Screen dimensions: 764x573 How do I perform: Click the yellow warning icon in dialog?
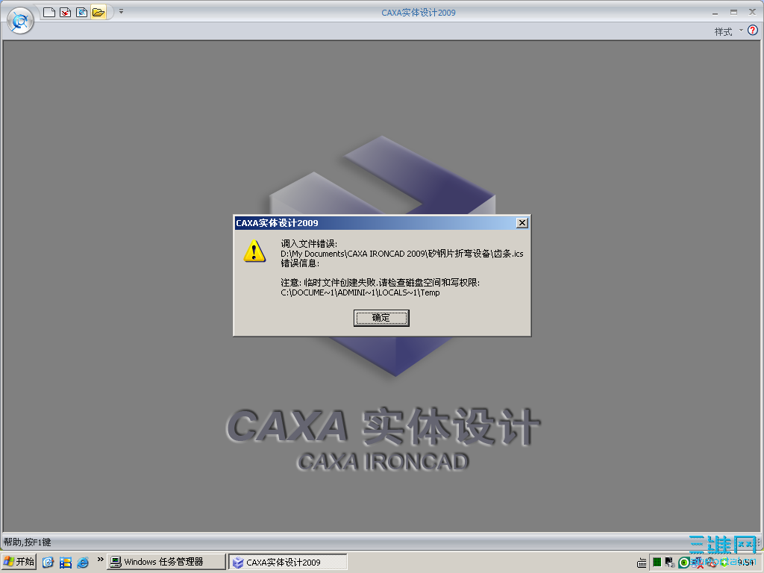pos(254,251)
